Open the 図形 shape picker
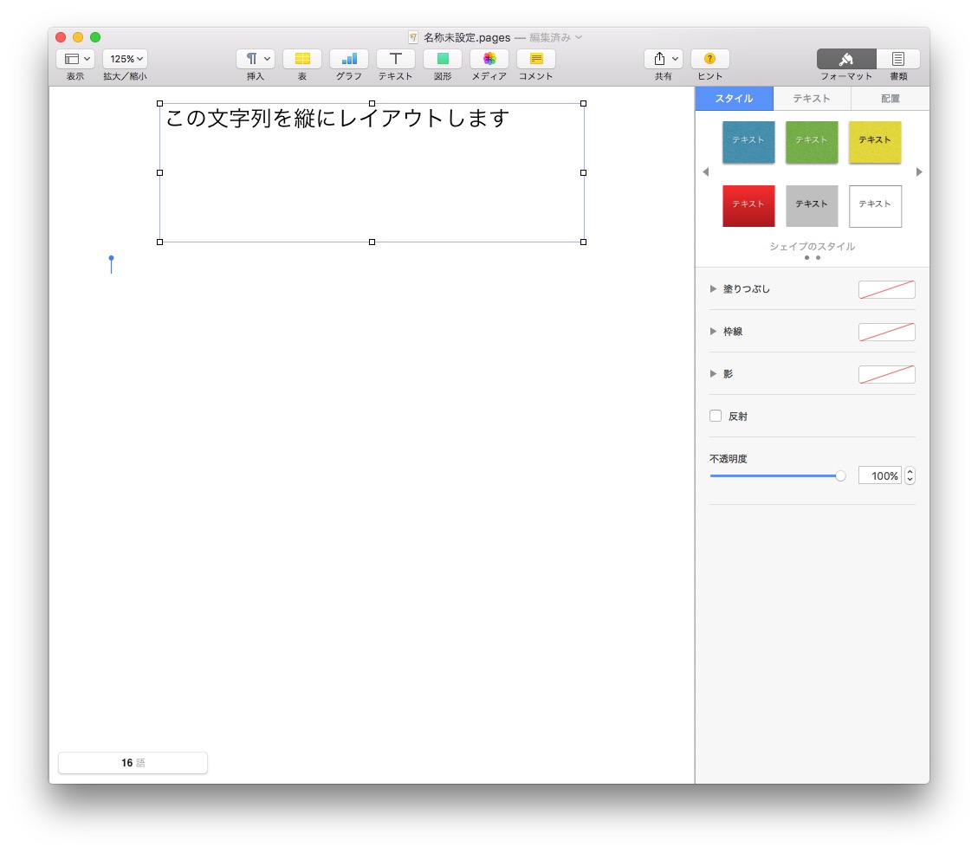This screenshot has width=978, height=853. (443, 59)
